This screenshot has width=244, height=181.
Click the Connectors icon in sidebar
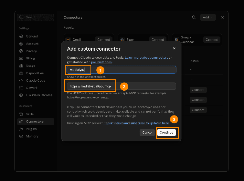click(21, 122)
